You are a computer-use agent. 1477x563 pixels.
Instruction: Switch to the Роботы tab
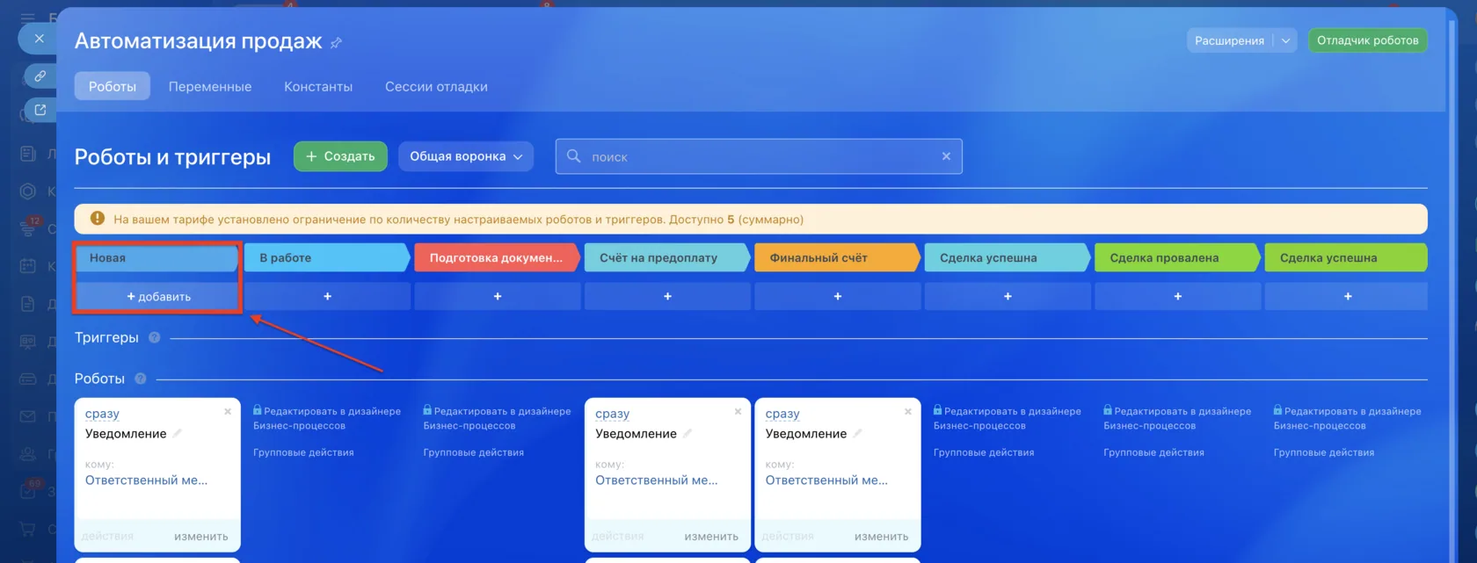[x=113, y=86]
